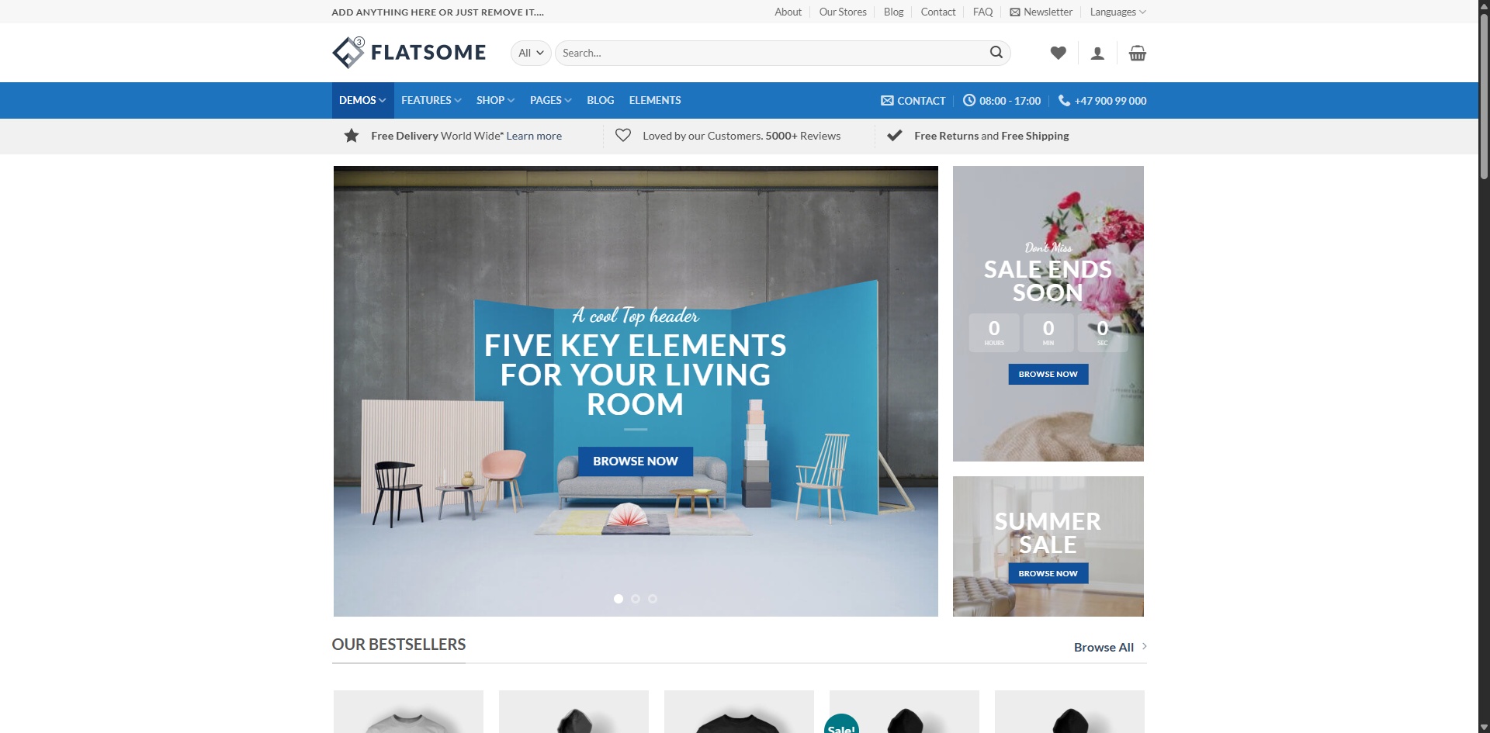
Task: Expand the Languages dropdown
Action: tap(1117, 12)
